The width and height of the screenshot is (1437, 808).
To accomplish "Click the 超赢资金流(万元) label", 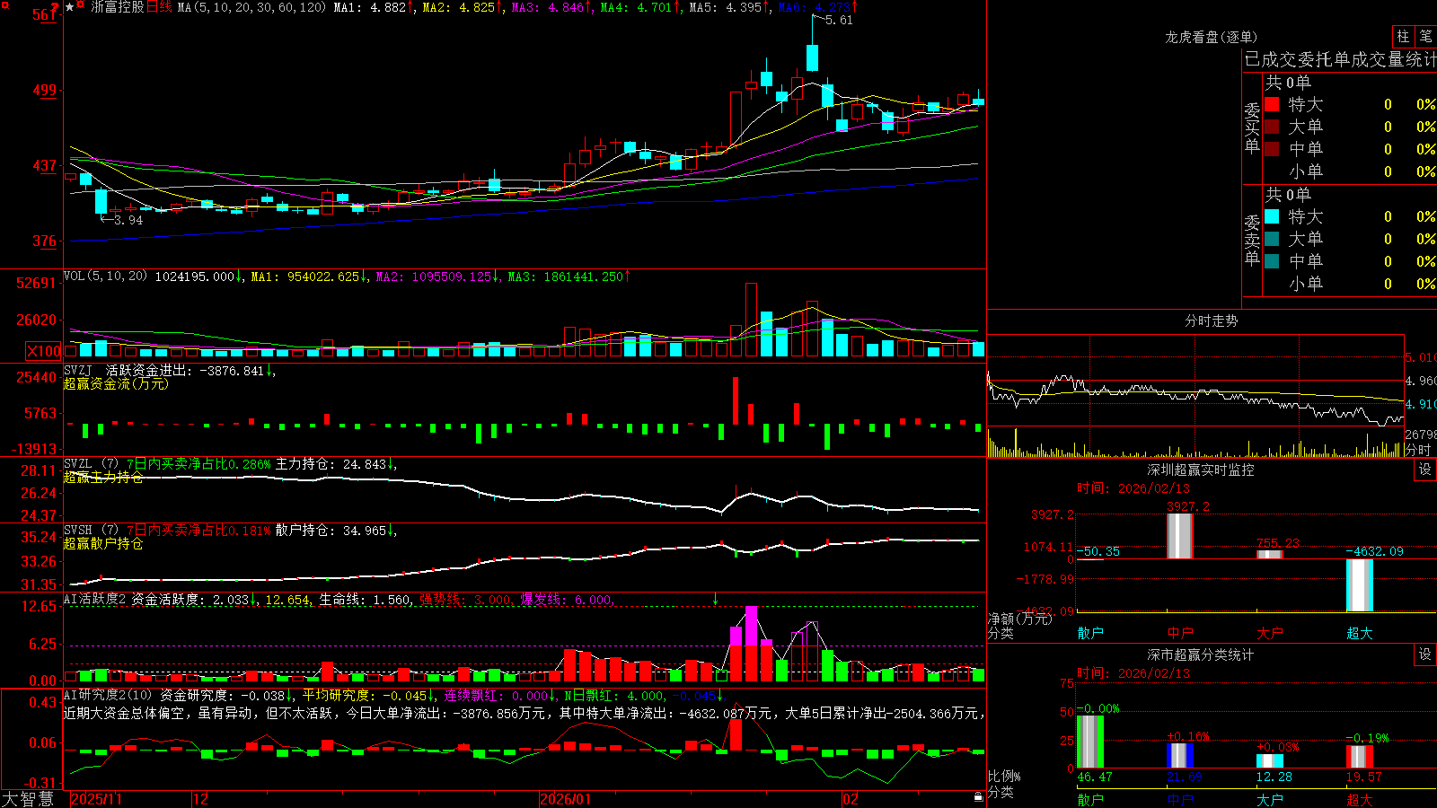I will point(116,384).
